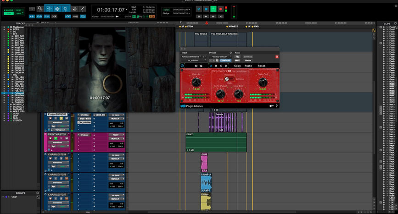Click Paste in the plugin toolbar
The height and width of the screenshot is (214, 398).
(248, 66)
